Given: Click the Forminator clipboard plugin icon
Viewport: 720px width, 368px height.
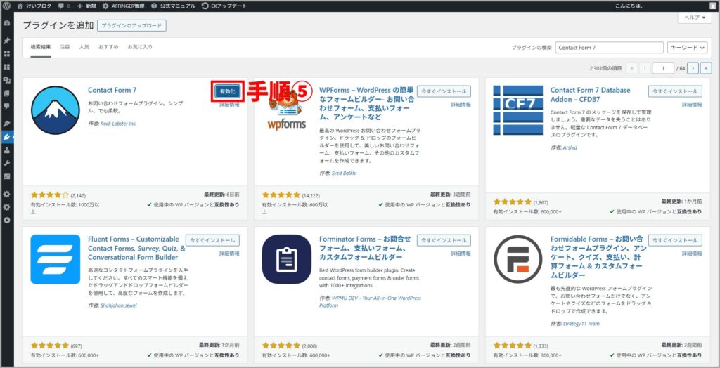Looking at the screenshot, I should click(x=286, y=258).
